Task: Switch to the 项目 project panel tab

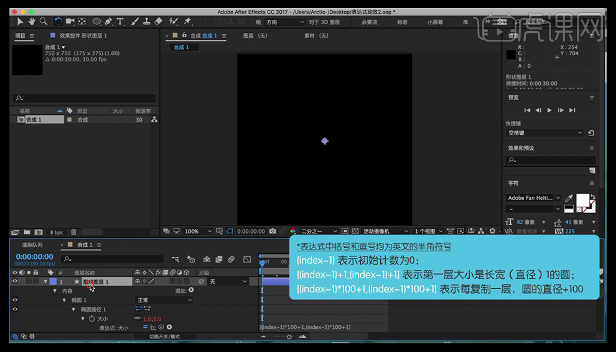Action: 20,35
